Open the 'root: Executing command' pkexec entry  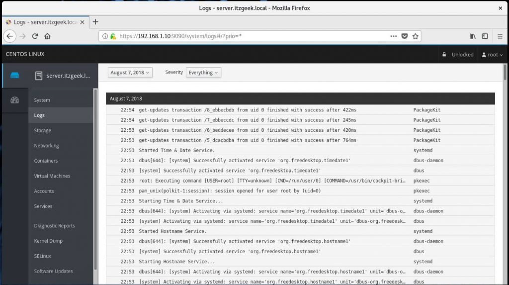300,181
